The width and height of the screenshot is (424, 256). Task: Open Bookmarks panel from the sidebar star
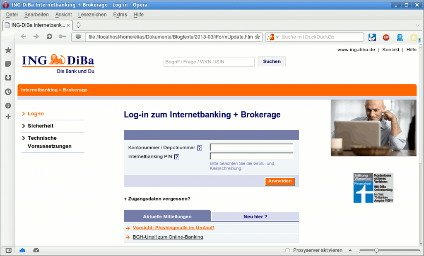[x=8, y=50]
